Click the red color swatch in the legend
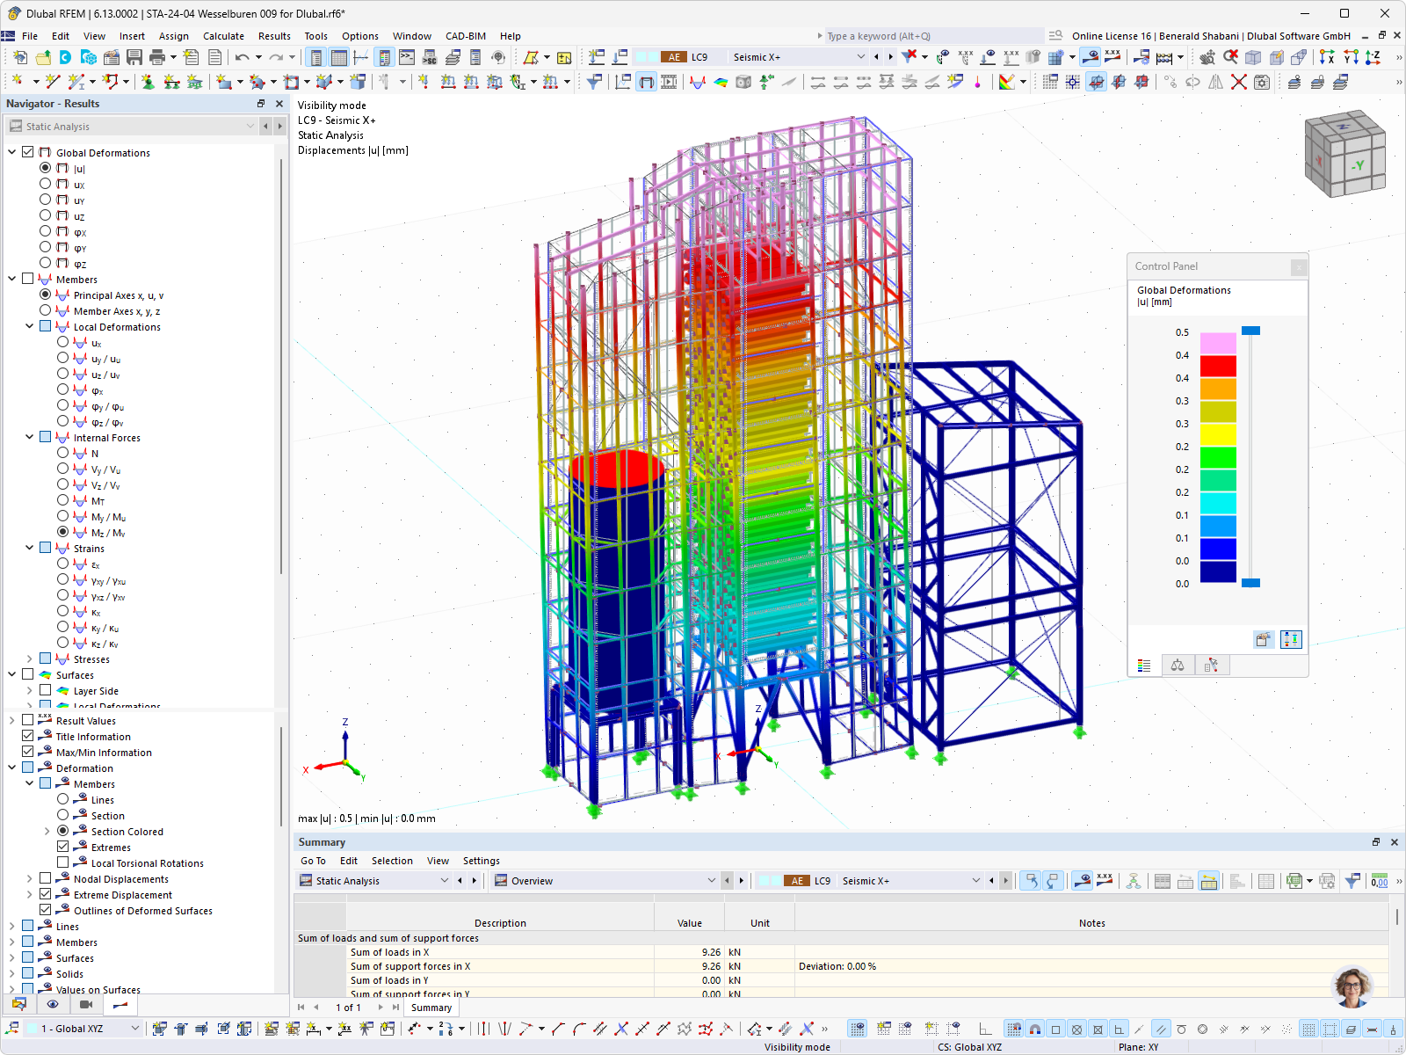The height and width of the screenshot is (1055, 1406). point(1218,366)
